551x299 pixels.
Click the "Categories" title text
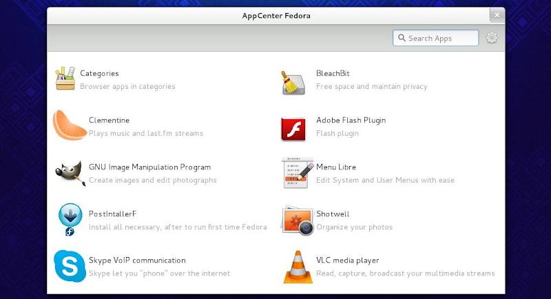pyautogui.click(x=99, y=74)
